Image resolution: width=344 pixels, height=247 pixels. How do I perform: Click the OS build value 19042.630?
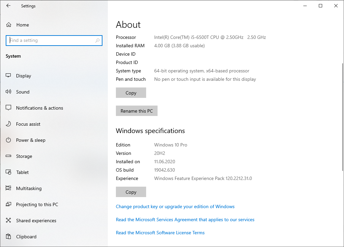(164, 170)
